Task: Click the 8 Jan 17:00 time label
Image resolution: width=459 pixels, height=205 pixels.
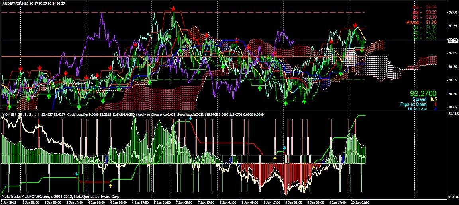Action: (272, 202)
